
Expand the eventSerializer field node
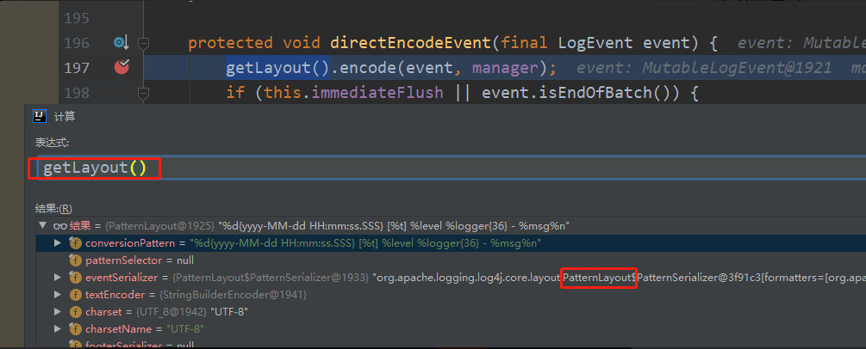click(x=58, y=278)
